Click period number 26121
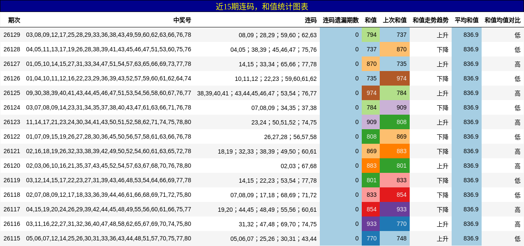Viewport: 524px width, 246px height. click(x=12, y=151)
